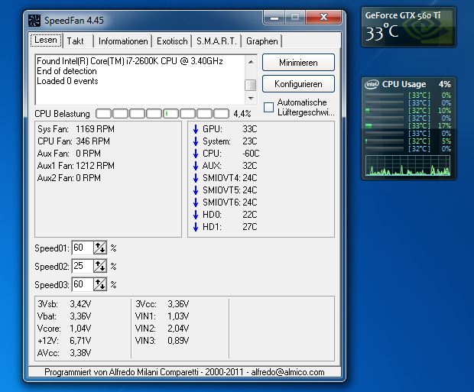Enable Automatische Lüftergeschwindigkeit checkbox

pyautogui.click(x=268, y=107)
